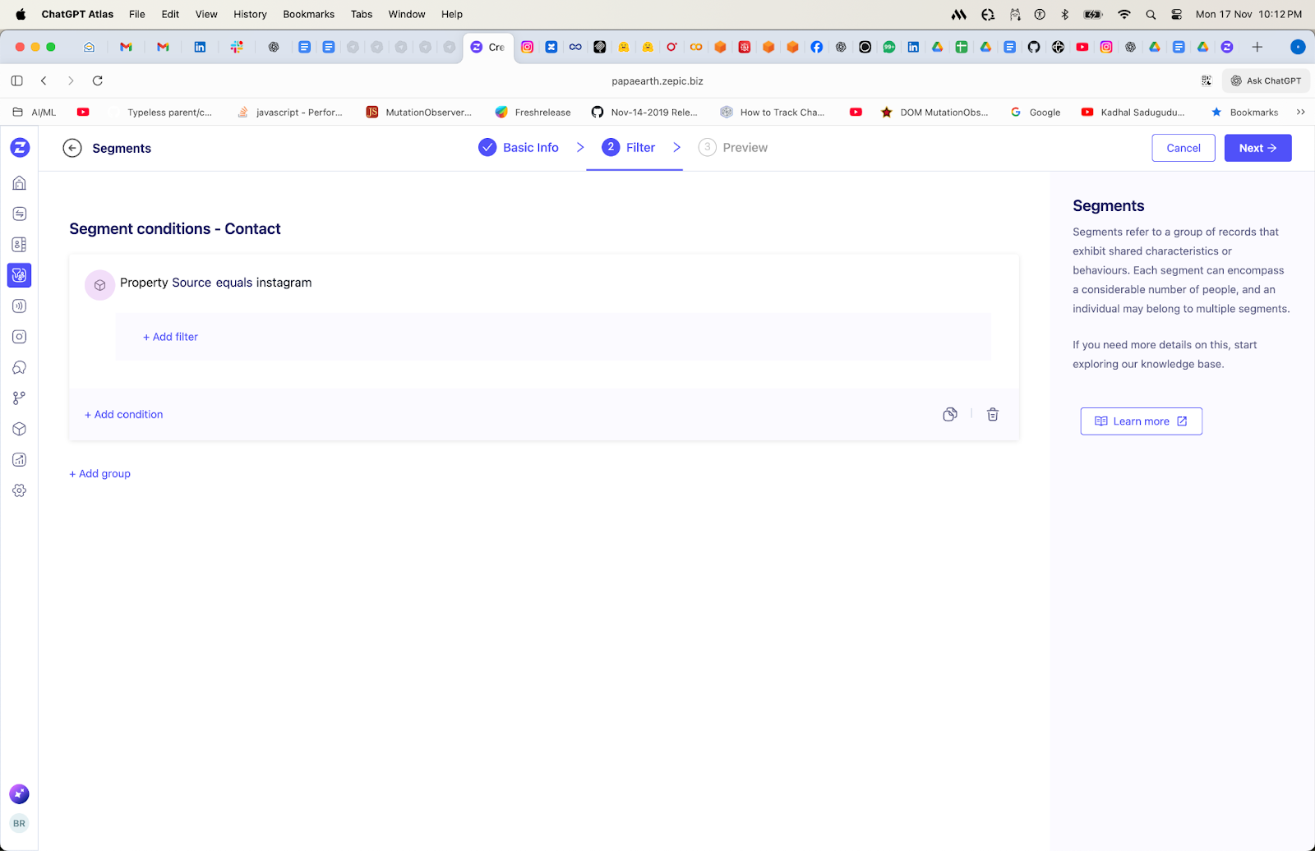Expand the bookmarks overflow chevron
Screen dimensions: 1315x851
coord(1300,113)
